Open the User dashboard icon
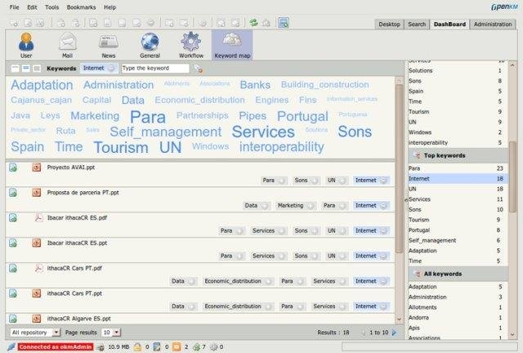The height and width of the screenshot is (353, 523). click(26, 45)
